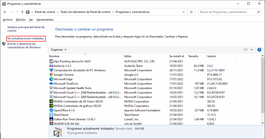Viewport: 265px width, 139px height.
Task: Sort by the Editor column header
Action: (x=145, y=56)
